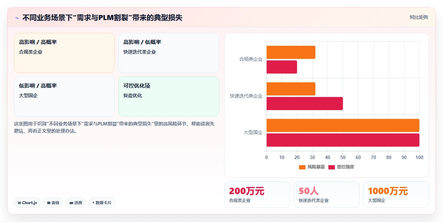Toggle the 风险暴露 legend swatch

click(x=302, y=167)
